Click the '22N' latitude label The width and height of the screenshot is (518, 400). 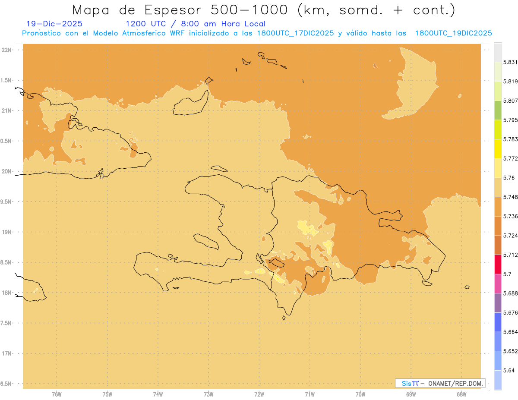tap(6, 50)
